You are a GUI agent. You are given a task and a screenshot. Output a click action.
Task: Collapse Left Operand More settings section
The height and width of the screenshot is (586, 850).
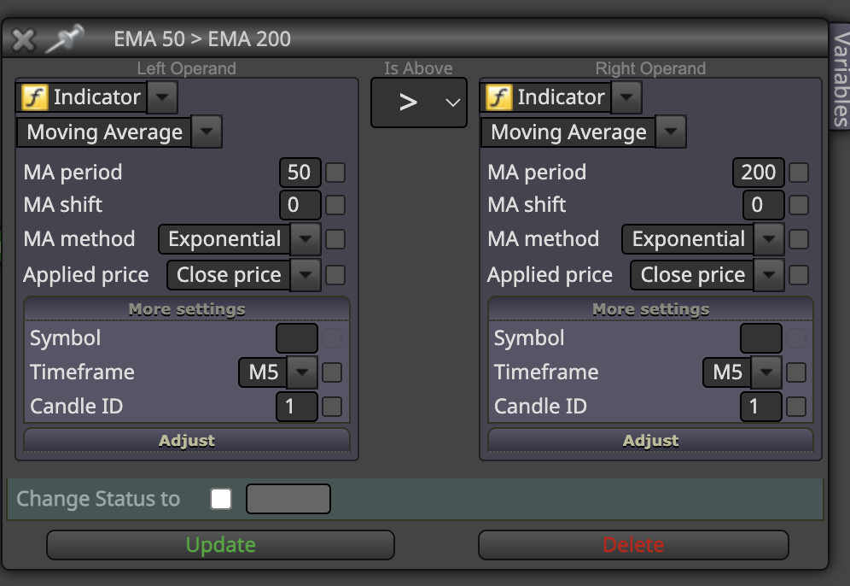pyautogui.click(x=187, y=309)
